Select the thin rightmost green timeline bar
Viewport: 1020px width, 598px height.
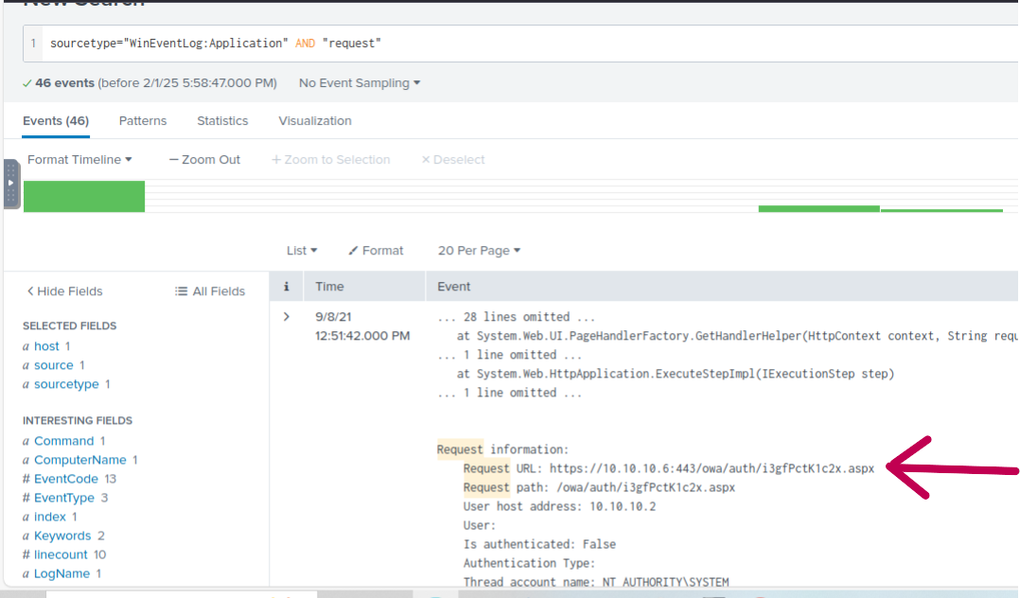pos(941,211)
